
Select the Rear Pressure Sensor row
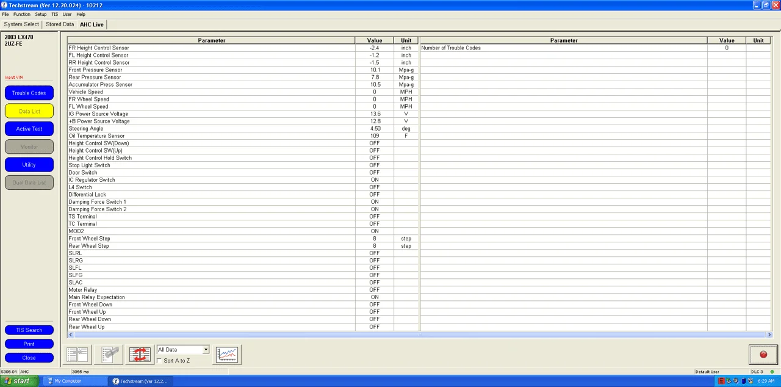(243, 77)
